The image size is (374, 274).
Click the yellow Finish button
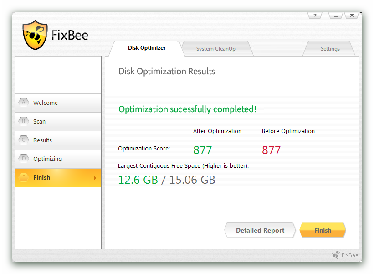pos(323,230)
